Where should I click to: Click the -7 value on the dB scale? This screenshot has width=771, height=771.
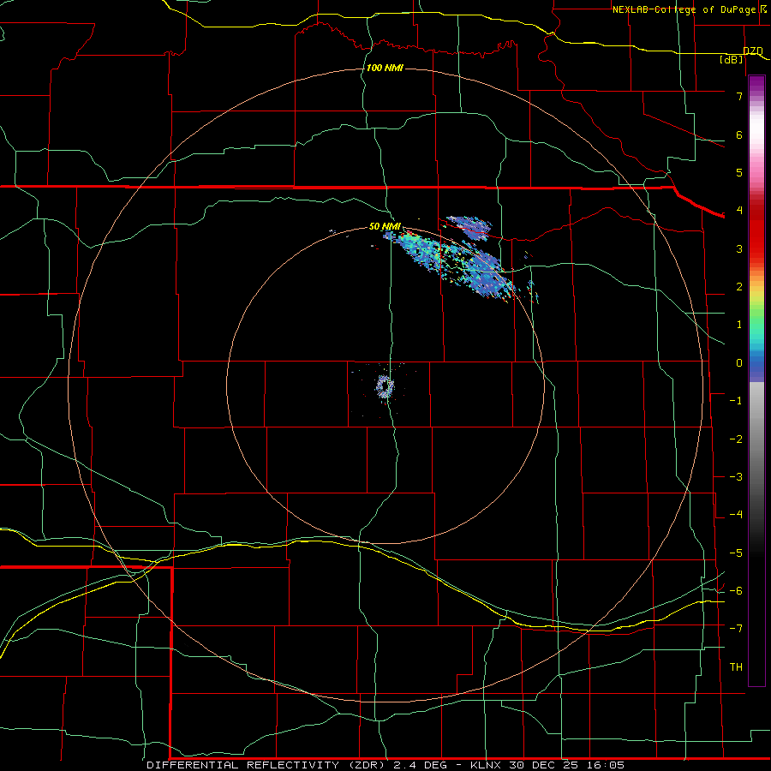click(x=736, y=629)
